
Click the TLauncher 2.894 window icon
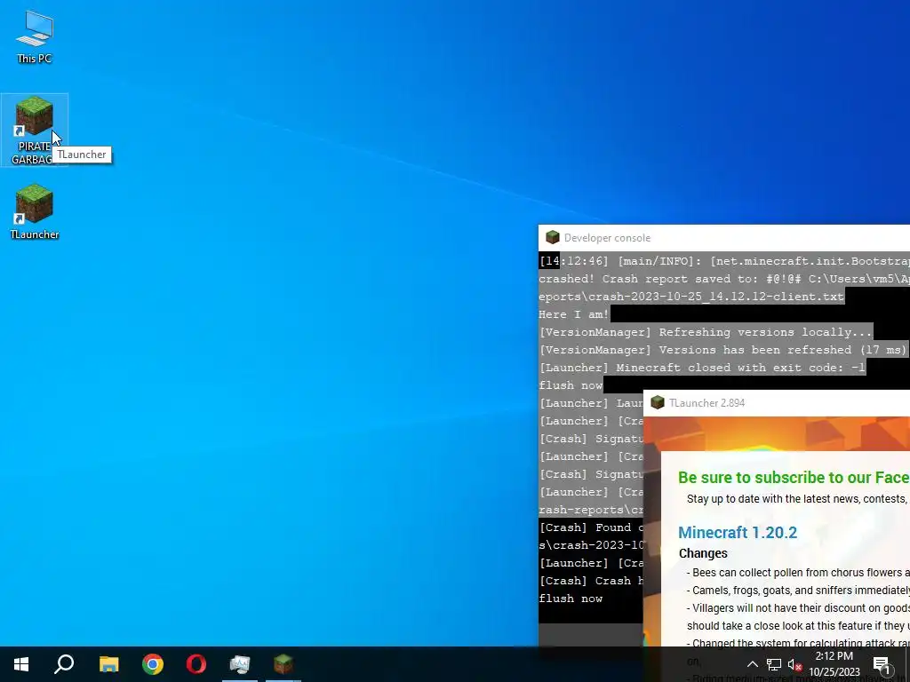[x=657, y=402]
